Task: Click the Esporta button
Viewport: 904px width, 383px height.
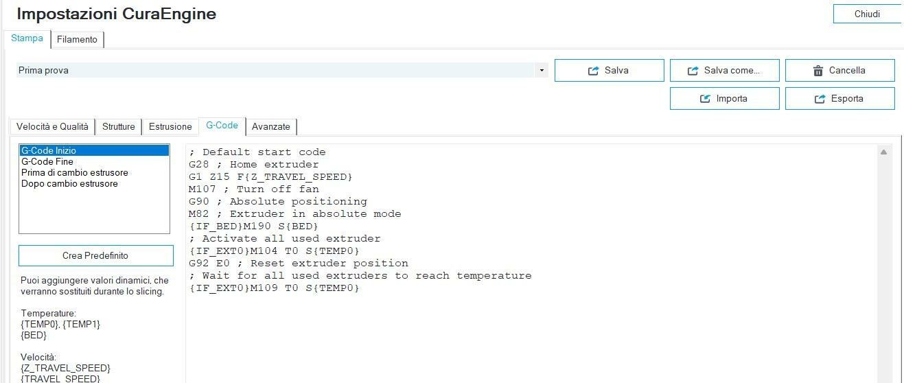Action: (x=840, y=98)
